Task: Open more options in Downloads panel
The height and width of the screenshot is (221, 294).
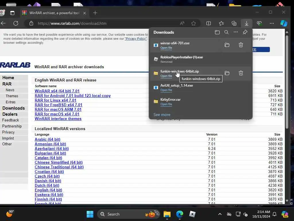Action: (236, 32)
